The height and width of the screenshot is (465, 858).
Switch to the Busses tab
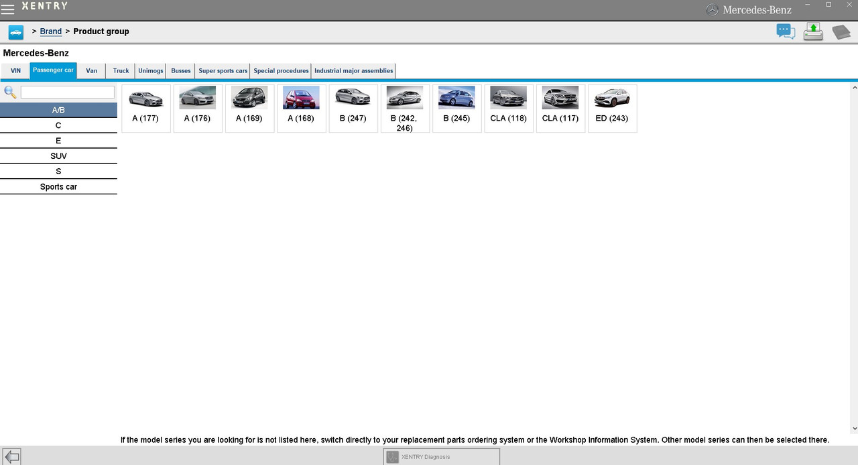pos(181,71)
